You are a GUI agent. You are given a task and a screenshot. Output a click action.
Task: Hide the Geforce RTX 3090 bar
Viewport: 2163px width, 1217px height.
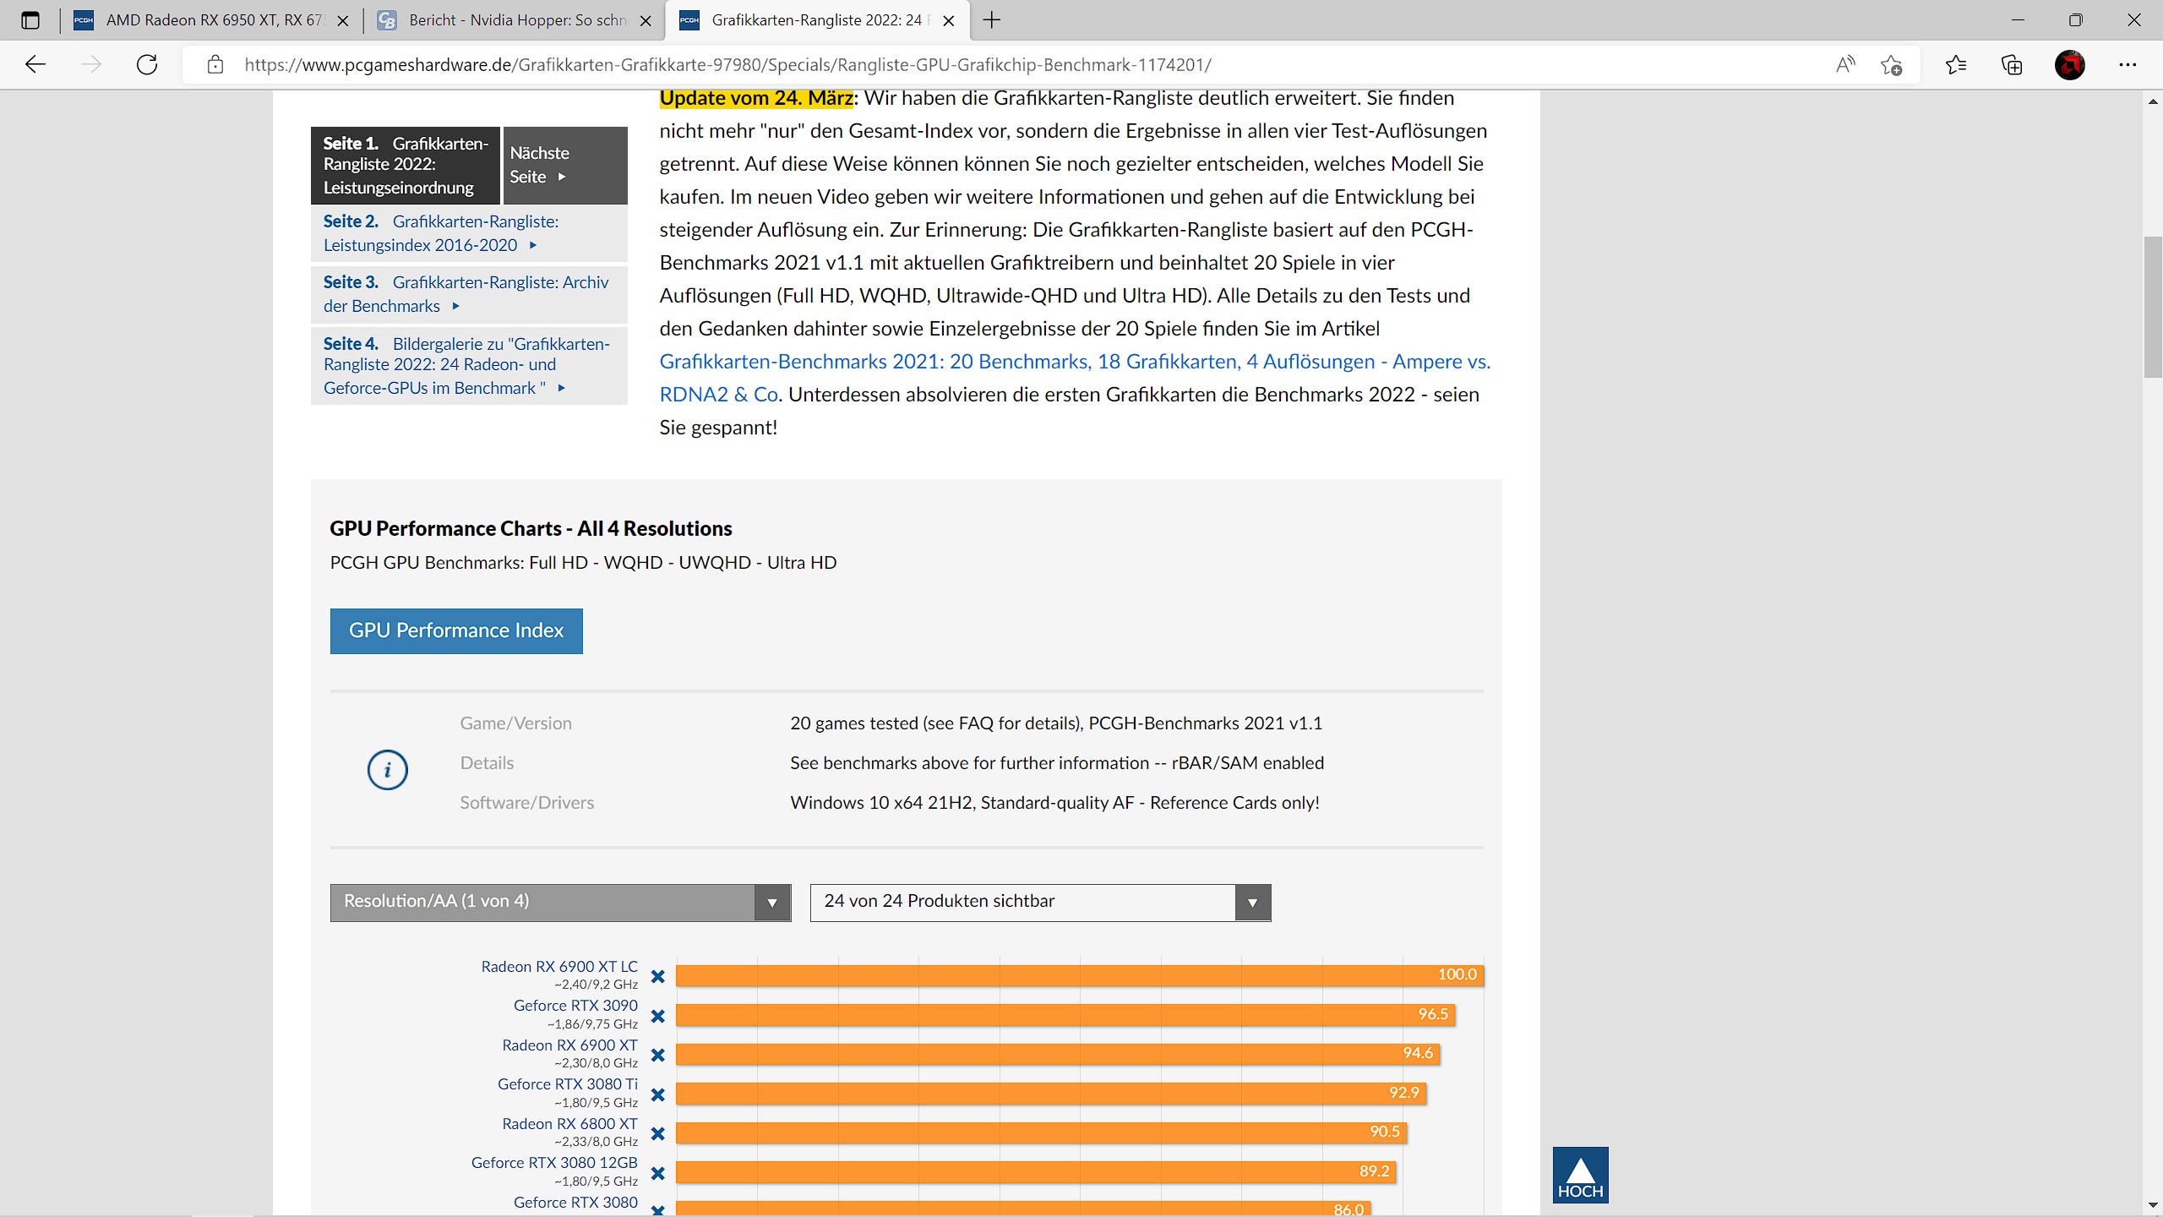click(658, 1016)
